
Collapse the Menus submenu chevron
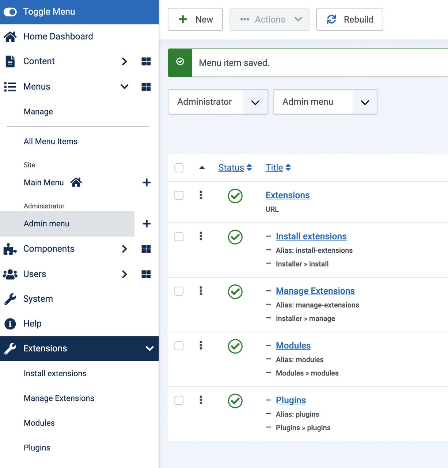125,87
